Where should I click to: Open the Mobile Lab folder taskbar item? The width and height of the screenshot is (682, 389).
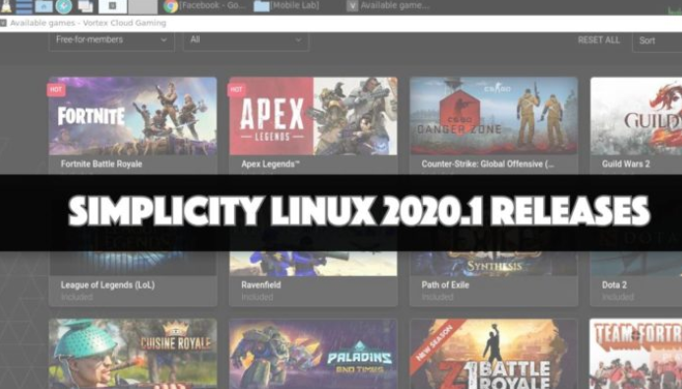(286, 6)
